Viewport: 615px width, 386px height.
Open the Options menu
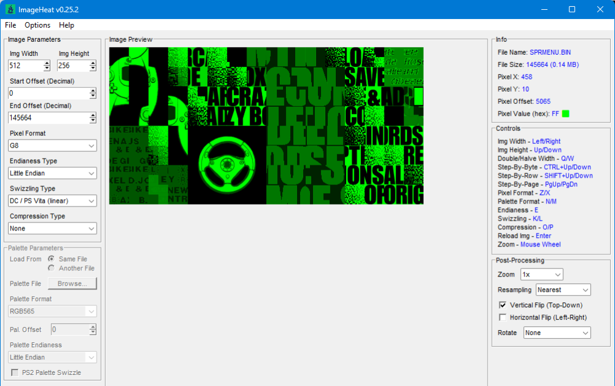[x=38, y=25]
